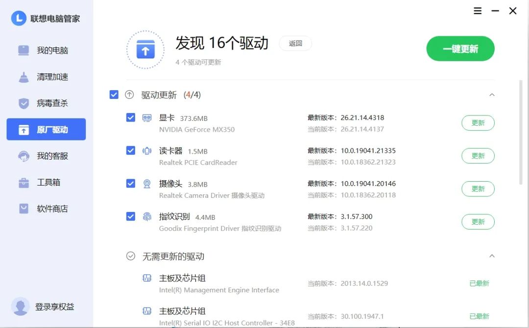The width and height of the screenshot is (529, 328).
Task: Click the NVIDIA GeForce MX350 label
Action: pos(197,129)
